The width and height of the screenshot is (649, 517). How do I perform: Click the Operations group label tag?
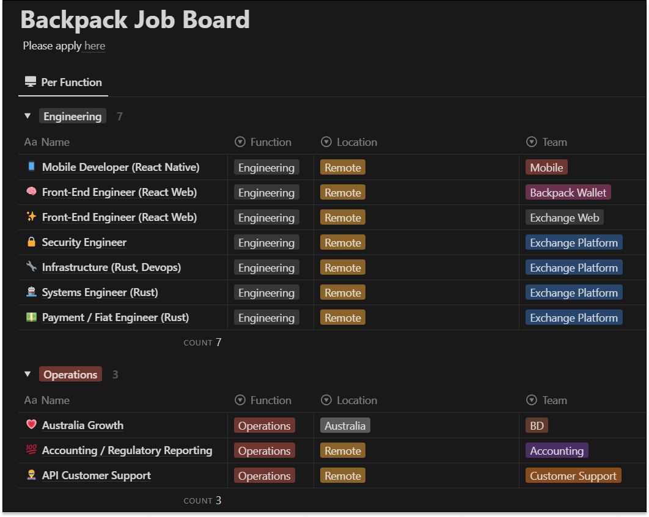pyautogui.click(x=70, y=374)
